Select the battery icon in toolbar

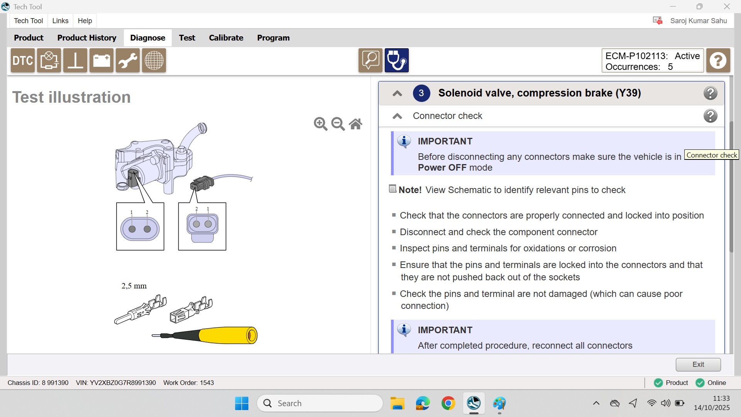click(x=101, y=61)
